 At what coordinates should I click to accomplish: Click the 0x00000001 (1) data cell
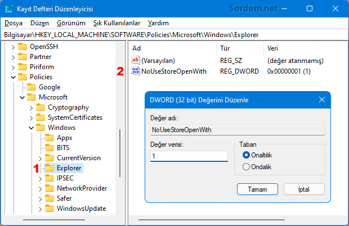tap(289, 71)
